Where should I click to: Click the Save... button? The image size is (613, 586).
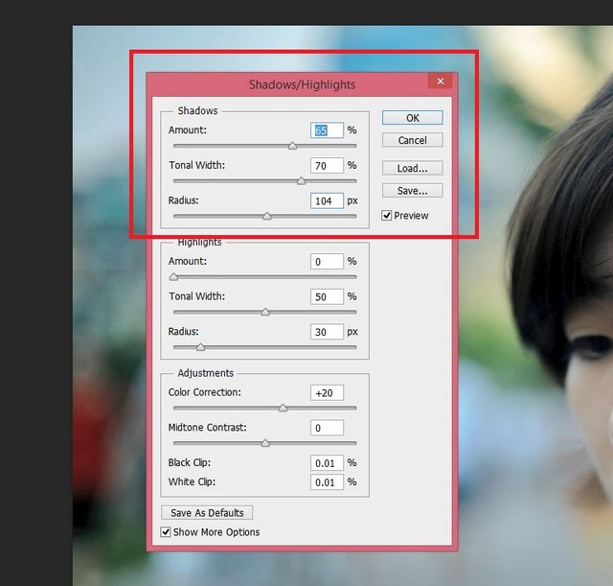(413, 191)
